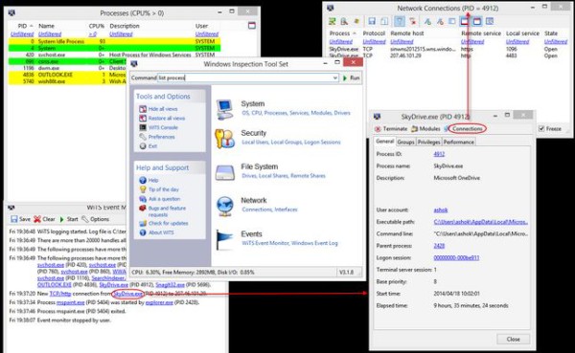This screenshot has width=575, height=353.
Task: Click the File System drive icon
Action: tap(225, 172)
